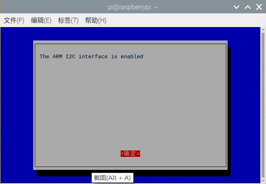The image size is (266, 184).
Task: Close the pi@raspberrypi terminal window
Action: [259, 7]
